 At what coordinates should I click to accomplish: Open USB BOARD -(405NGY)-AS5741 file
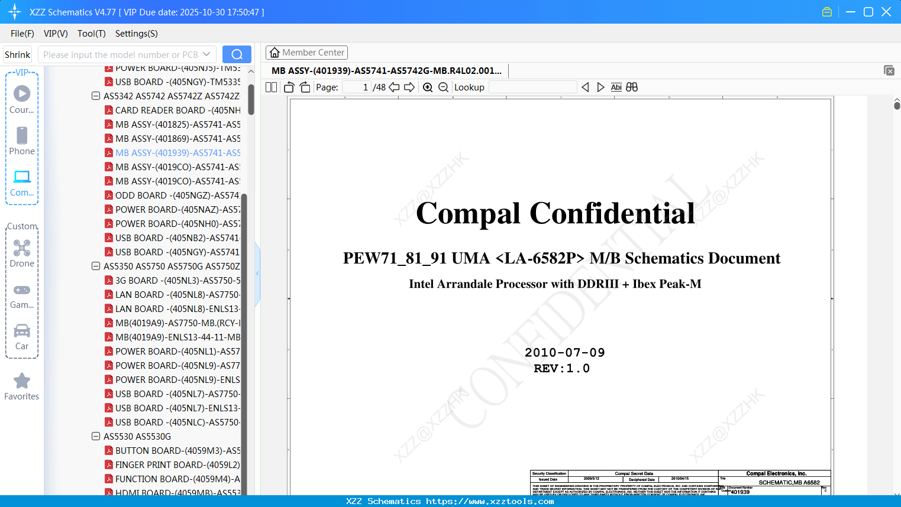[x=173, y=252]
